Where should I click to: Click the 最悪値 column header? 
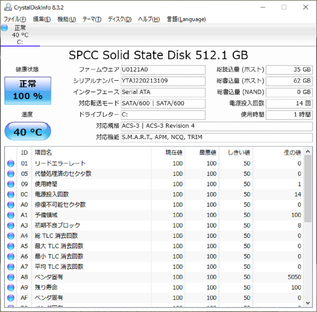202,153
